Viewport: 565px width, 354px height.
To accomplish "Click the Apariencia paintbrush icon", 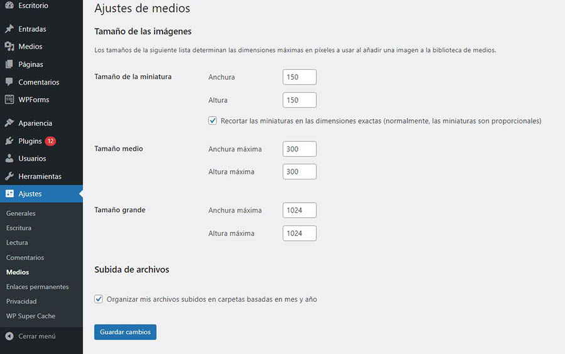I will click(x=9, y=123).
